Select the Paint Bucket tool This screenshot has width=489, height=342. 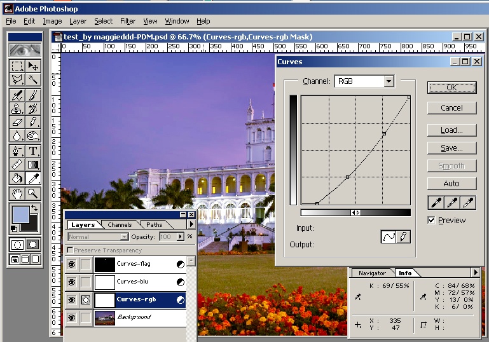(17, 178)
